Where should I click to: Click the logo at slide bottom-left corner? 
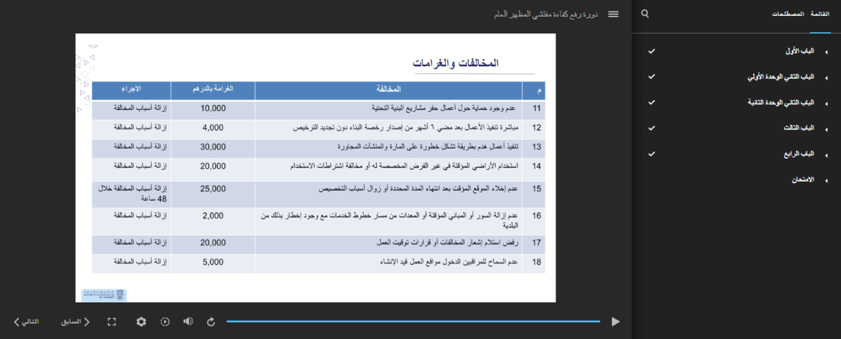[x=104, y=295]
